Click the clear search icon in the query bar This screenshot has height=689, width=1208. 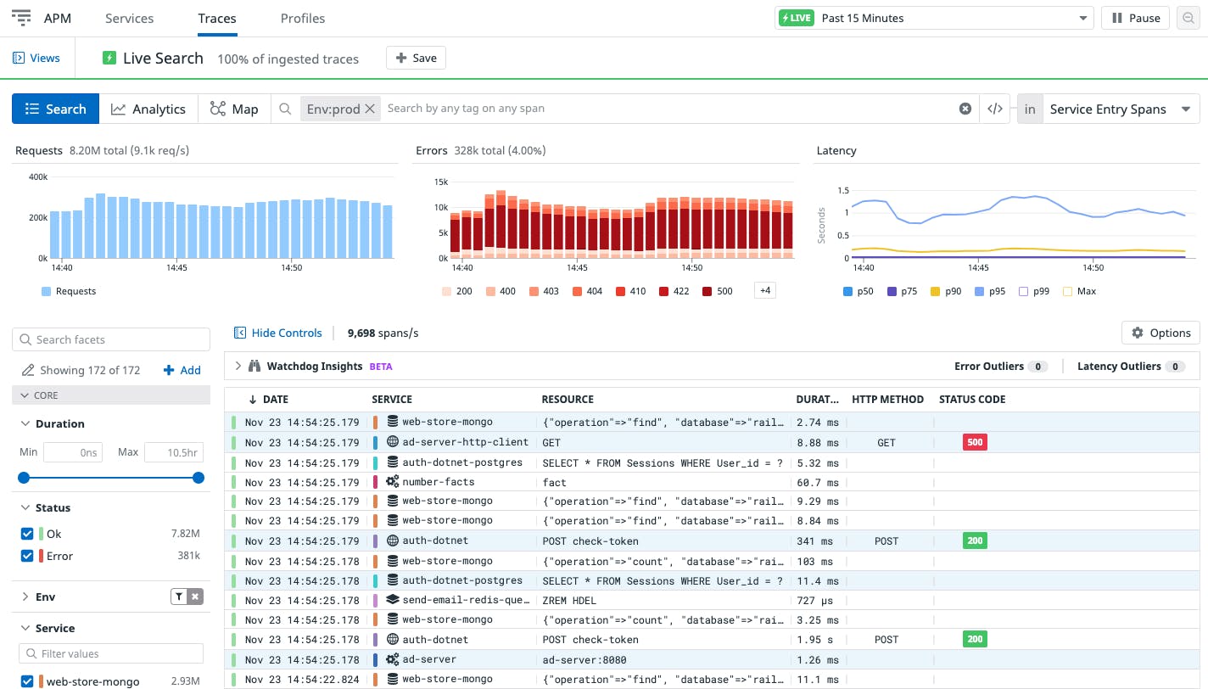click(965, 109)
